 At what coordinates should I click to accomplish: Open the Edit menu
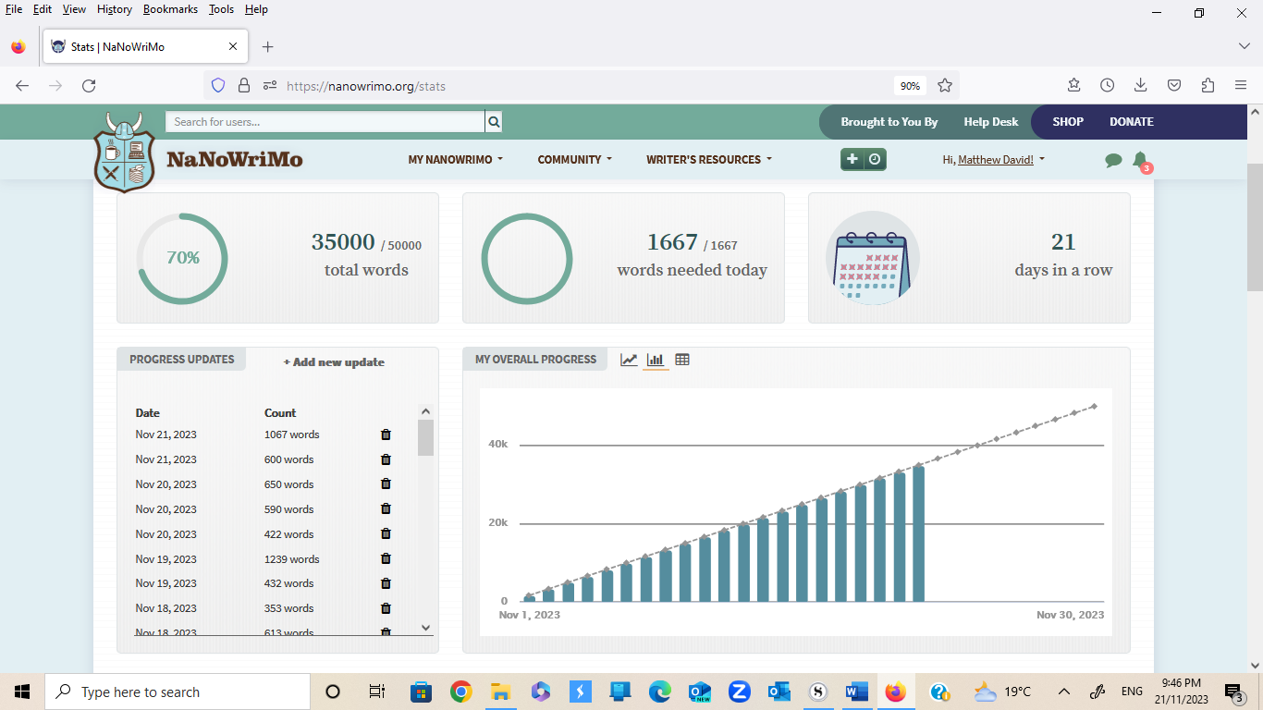coord(43,9)
